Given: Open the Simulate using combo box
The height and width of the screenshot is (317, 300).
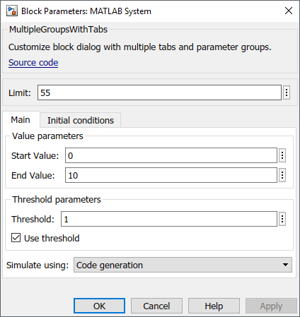Looking at the screenshot, I should 183,265.
